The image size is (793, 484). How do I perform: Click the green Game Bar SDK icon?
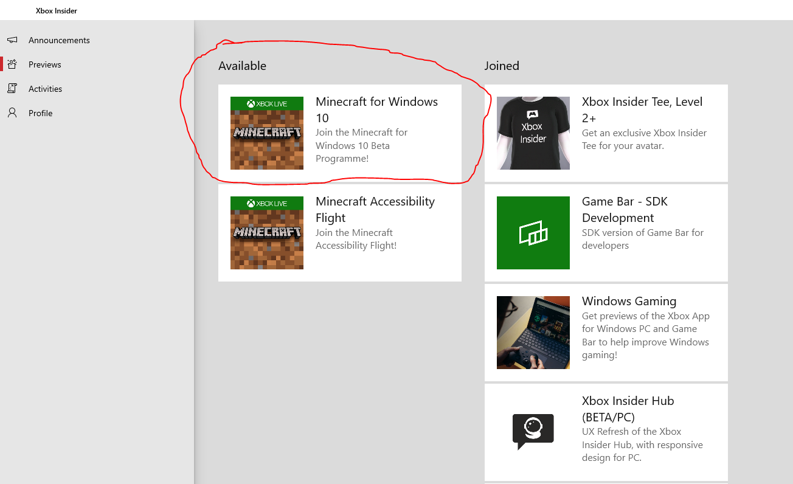(533, 233)
